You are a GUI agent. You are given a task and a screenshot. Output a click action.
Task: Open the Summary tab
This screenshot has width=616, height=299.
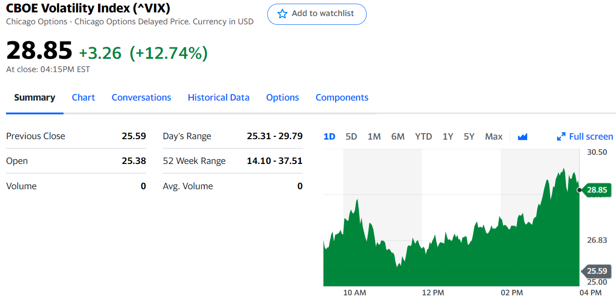35,97
